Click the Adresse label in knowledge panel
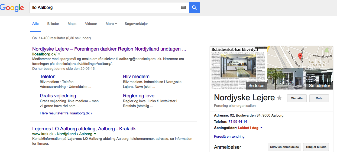Viewport: 337px width, 152px height. coord(221,115)
